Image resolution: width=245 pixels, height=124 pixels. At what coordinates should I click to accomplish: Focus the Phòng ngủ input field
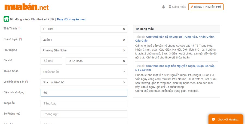coord(84,114)
